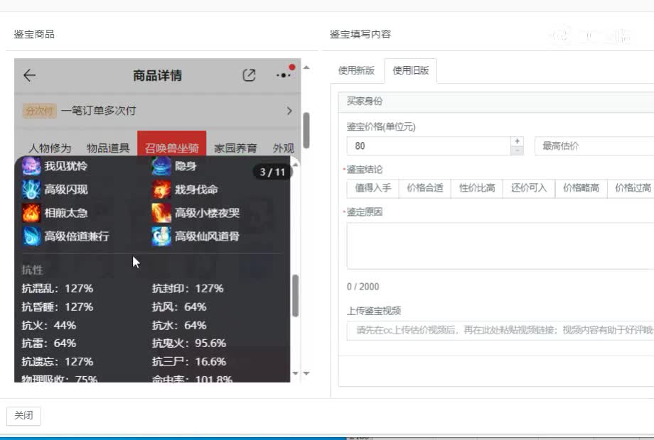Screen dimensions: 654x440
Task: Click the 鉴宝价格 input field
Action: 429,146
